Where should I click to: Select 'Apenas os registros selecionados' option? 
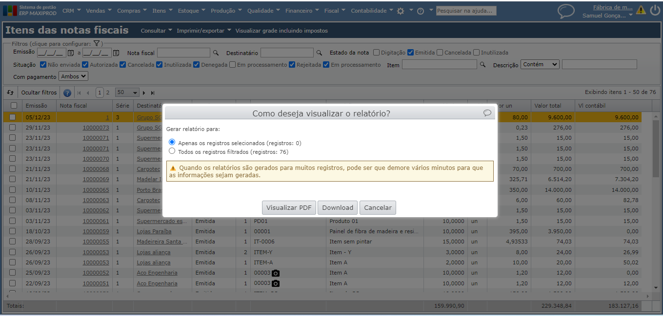tap(172, 142)
